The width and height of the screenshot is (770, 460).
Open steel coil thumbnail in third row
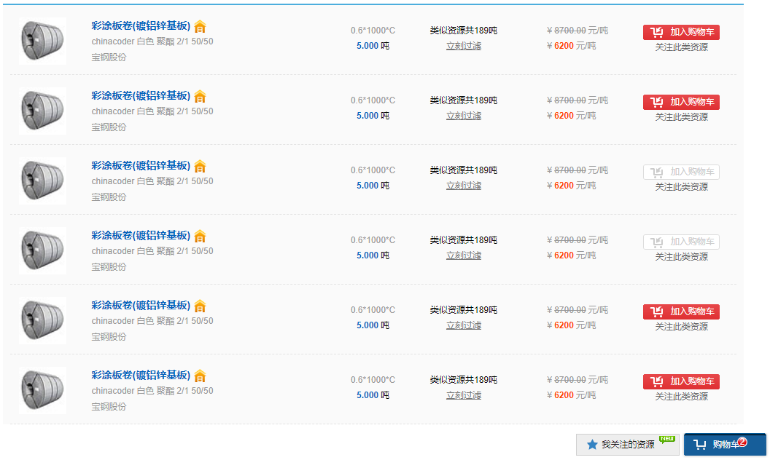tap(43, 181)
